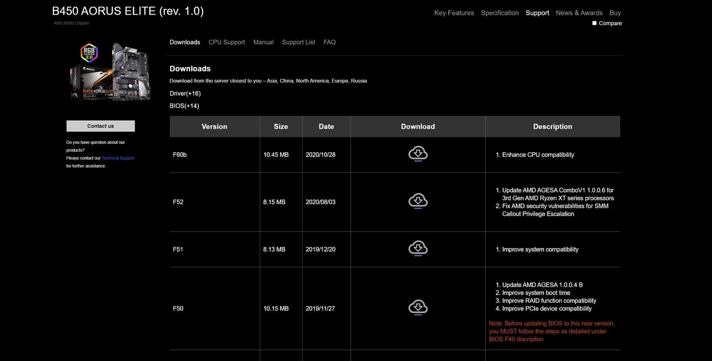Click 'Improve RAID function compatibility' text
This screenshot has width=712, height=361.
pyautogui.click(x=549, y=301)
